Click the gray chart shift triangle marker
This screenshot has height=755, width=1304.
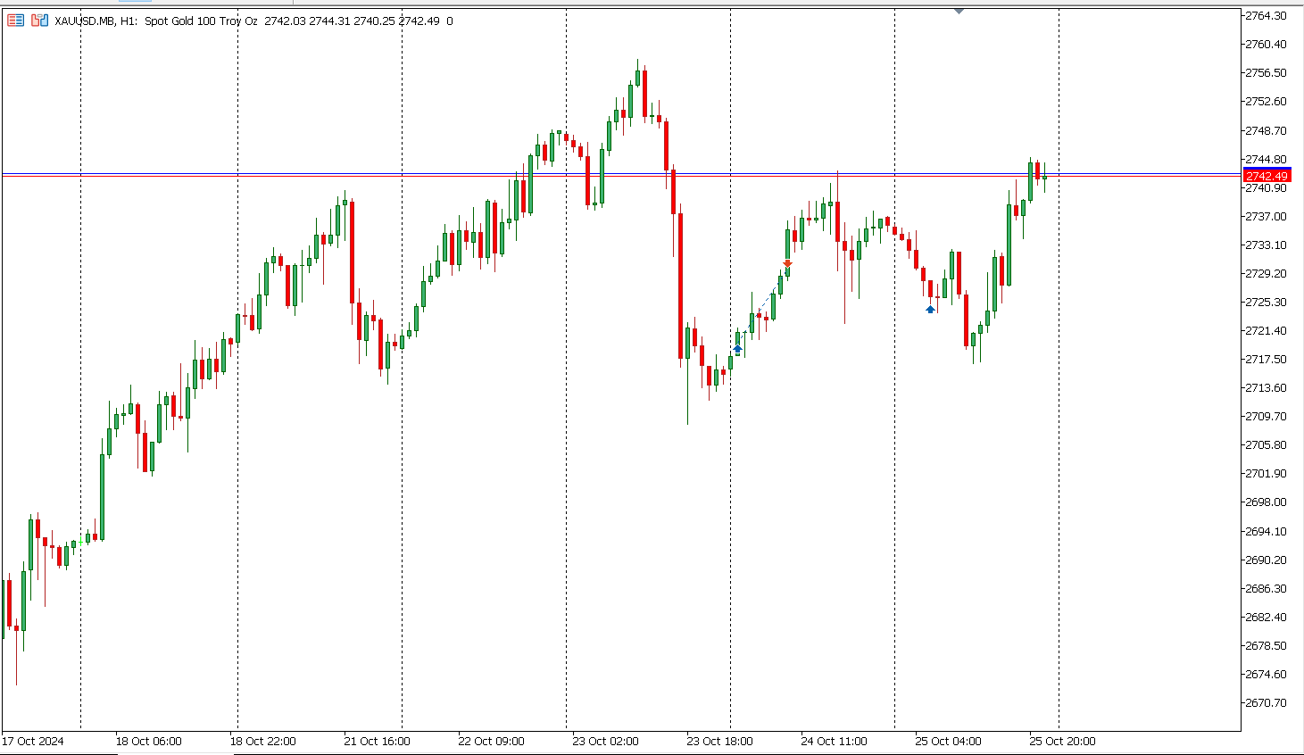tap(959, 12)
